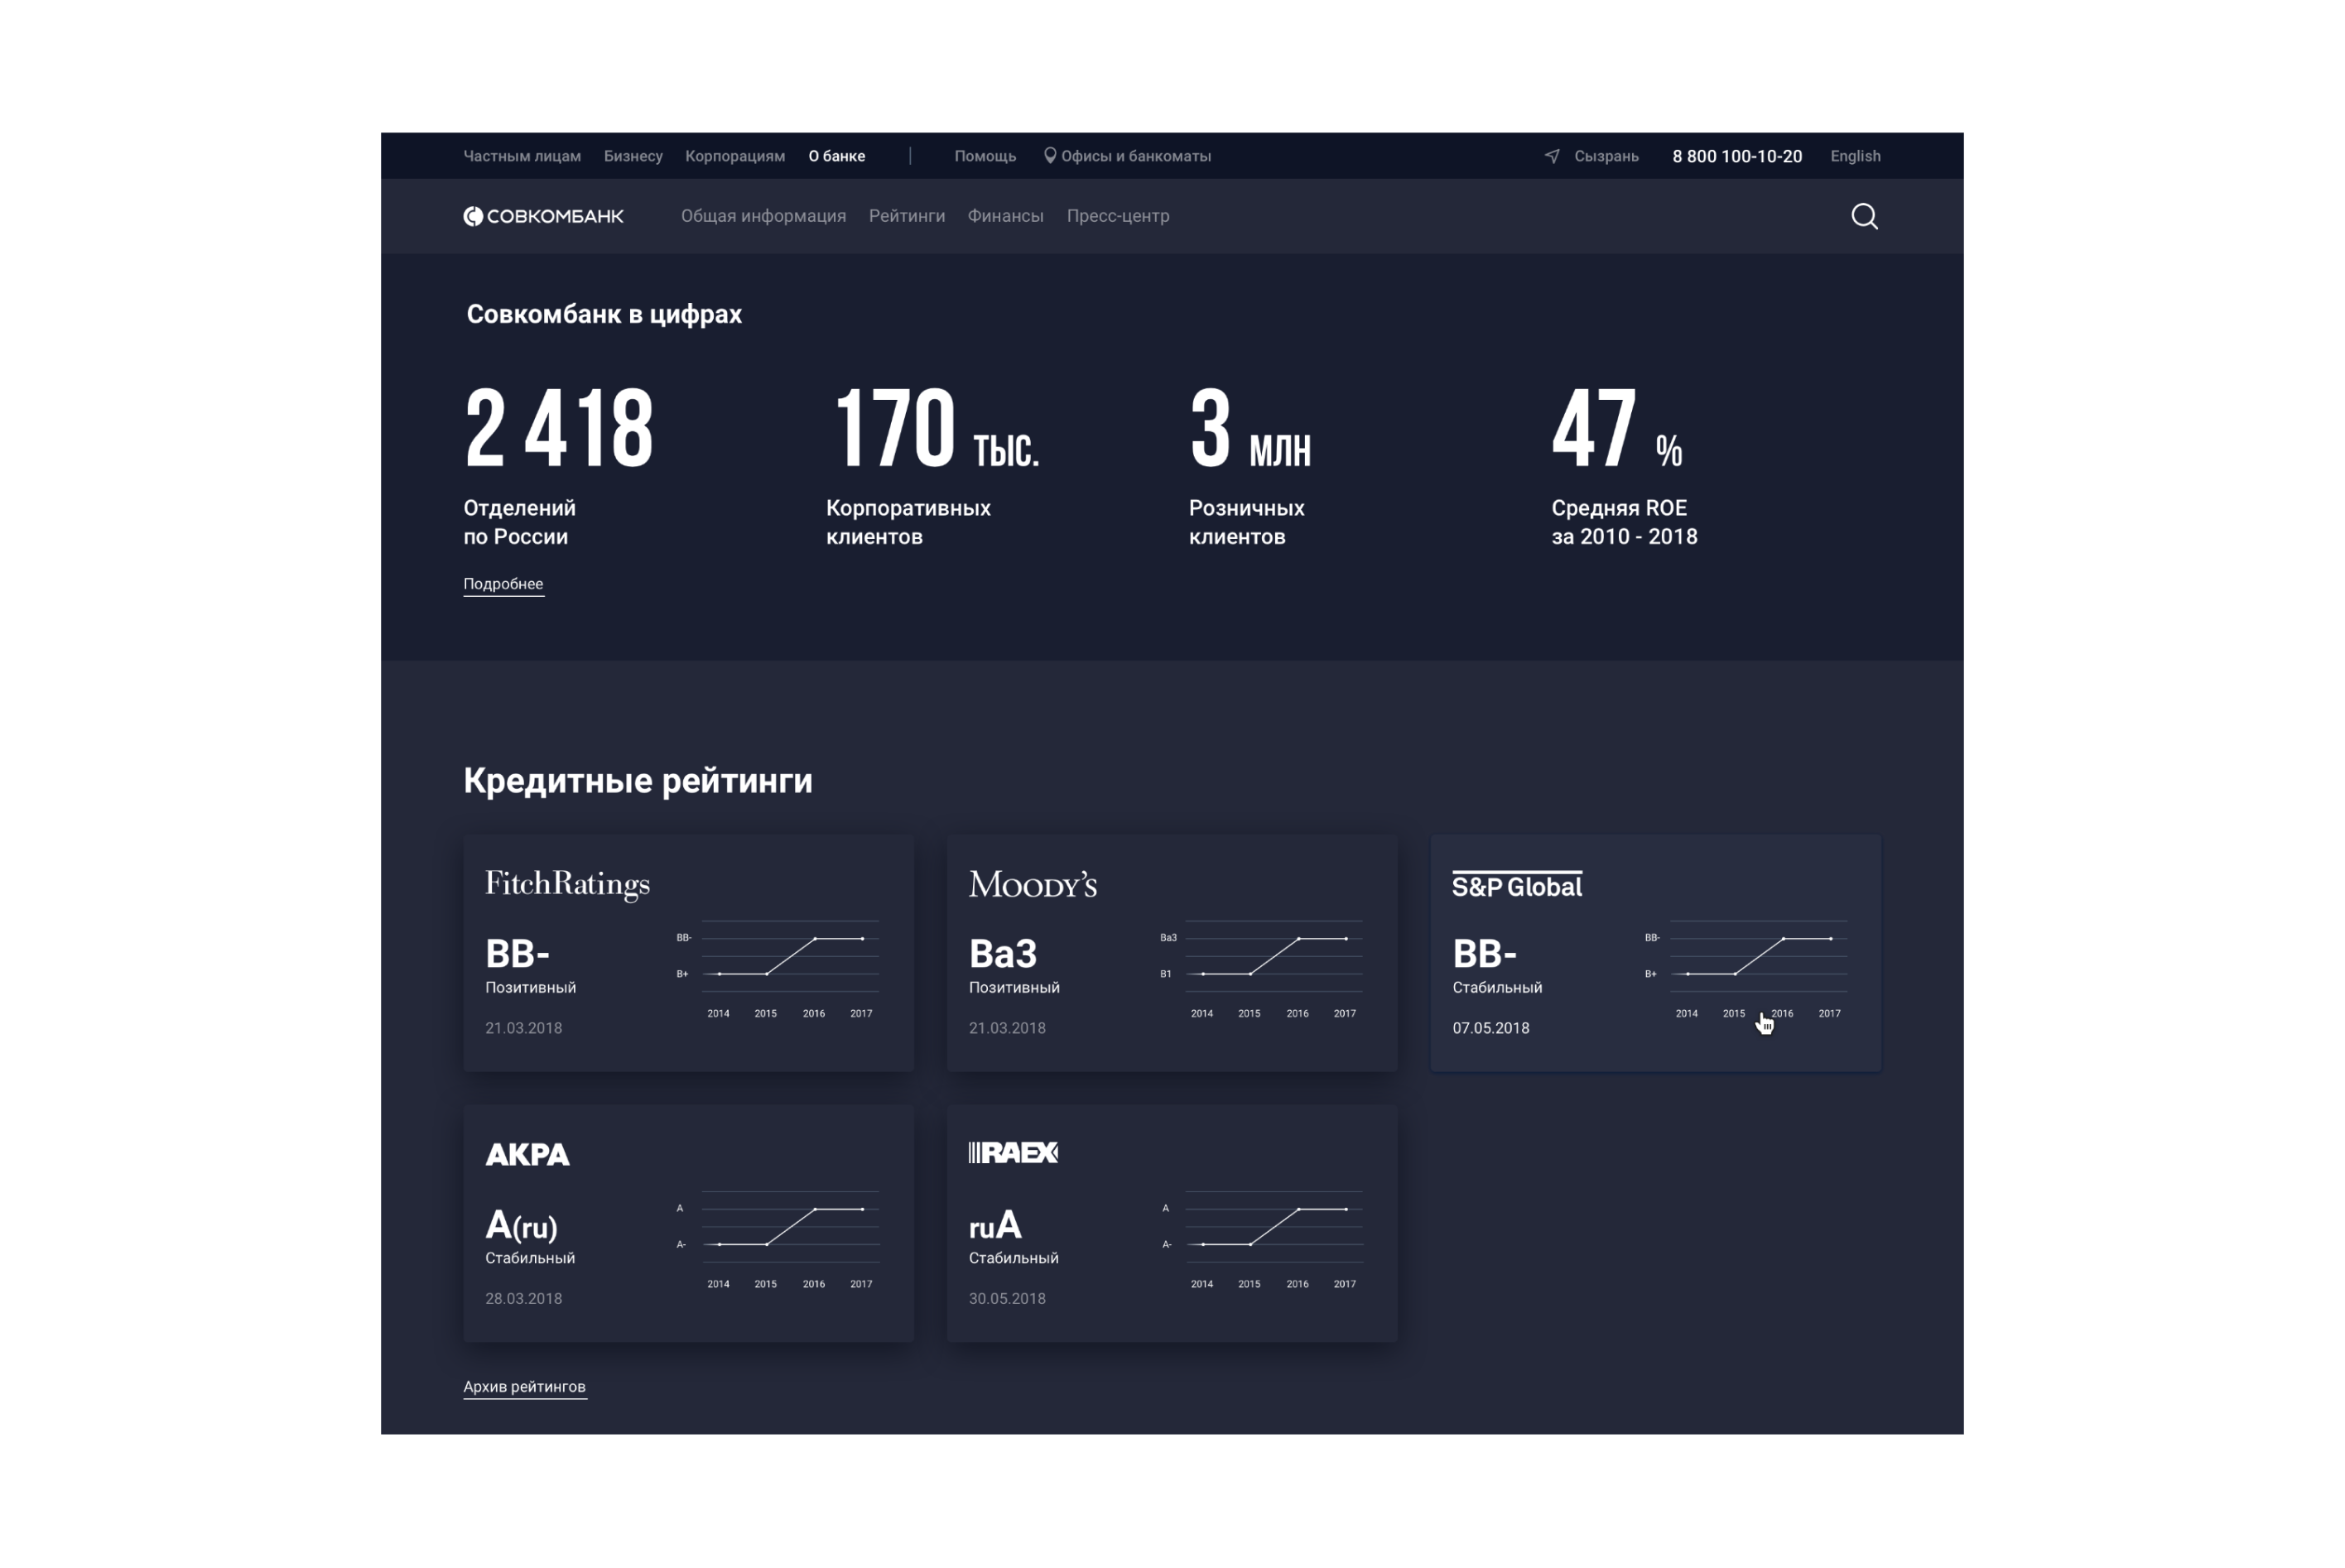
Task: Open the Бизнесу section
Action: (633, 156)
